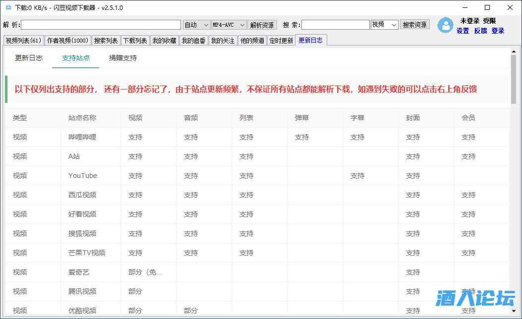Click the 未登录 受限 status text

pyautogui.click(x=478, y=21)
